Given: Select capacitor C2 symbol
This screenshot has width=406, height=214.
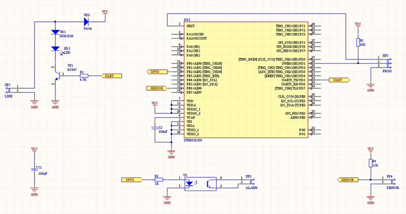Looking at the screenshot, I should tap(155, 128).
